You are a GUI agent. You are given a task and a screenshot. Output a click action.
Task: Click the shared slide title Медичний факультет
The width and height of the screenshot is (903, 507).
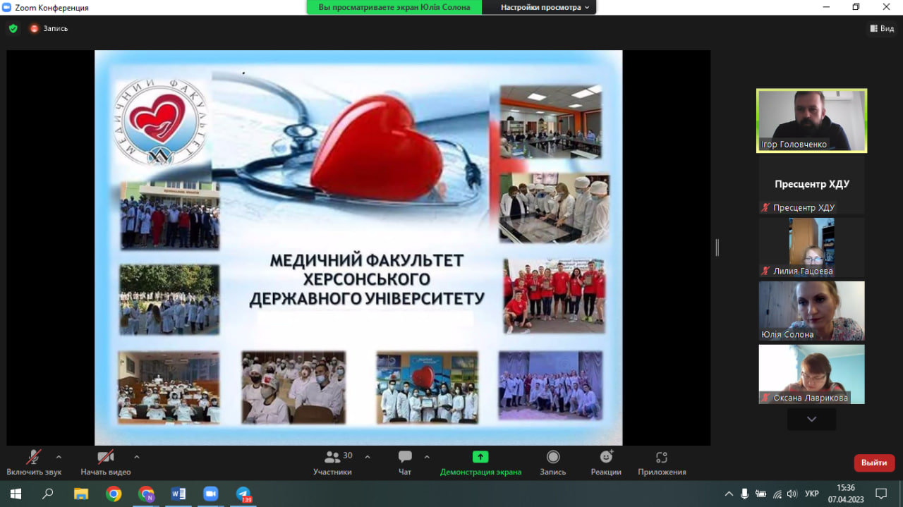pyautogui.click(x=367, y=279)
